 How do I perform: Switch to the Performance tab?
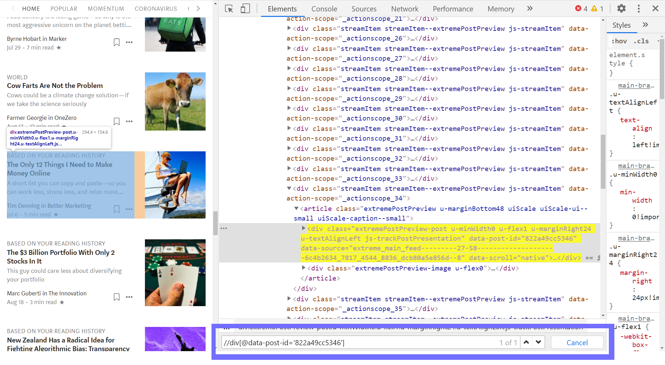pyautogui.click(x=453, y=9)
